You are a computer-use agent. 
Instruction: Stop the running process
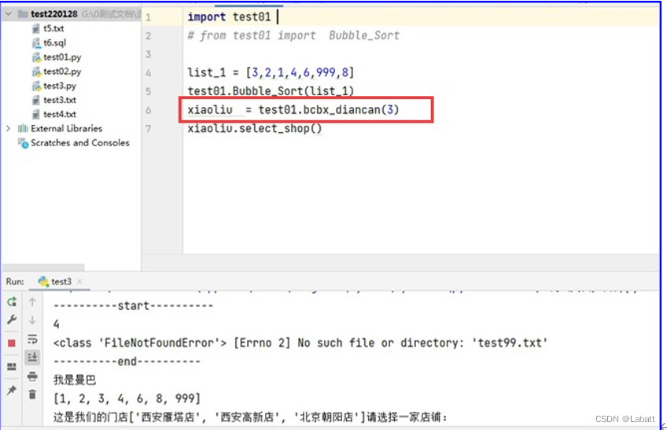click(x=12, y=343)
